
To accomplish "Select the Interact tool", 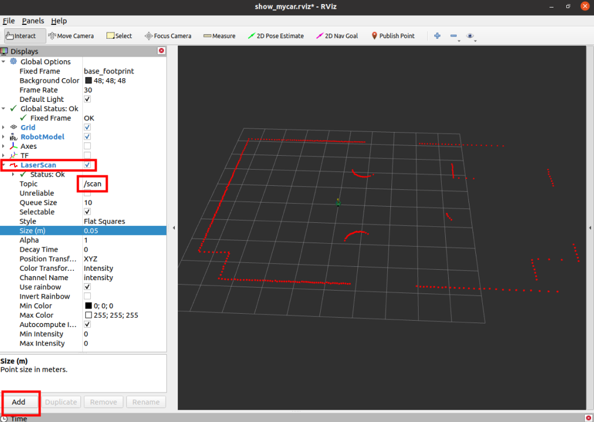I will click(25, 36).
